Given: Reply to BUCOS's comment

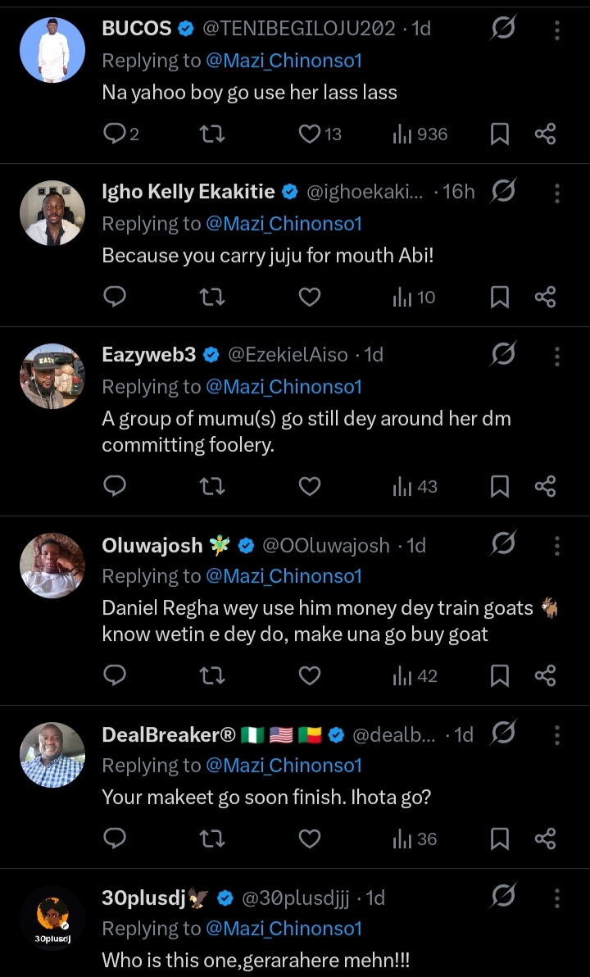Looking at the screenshot, I should (x=116, y=134).
